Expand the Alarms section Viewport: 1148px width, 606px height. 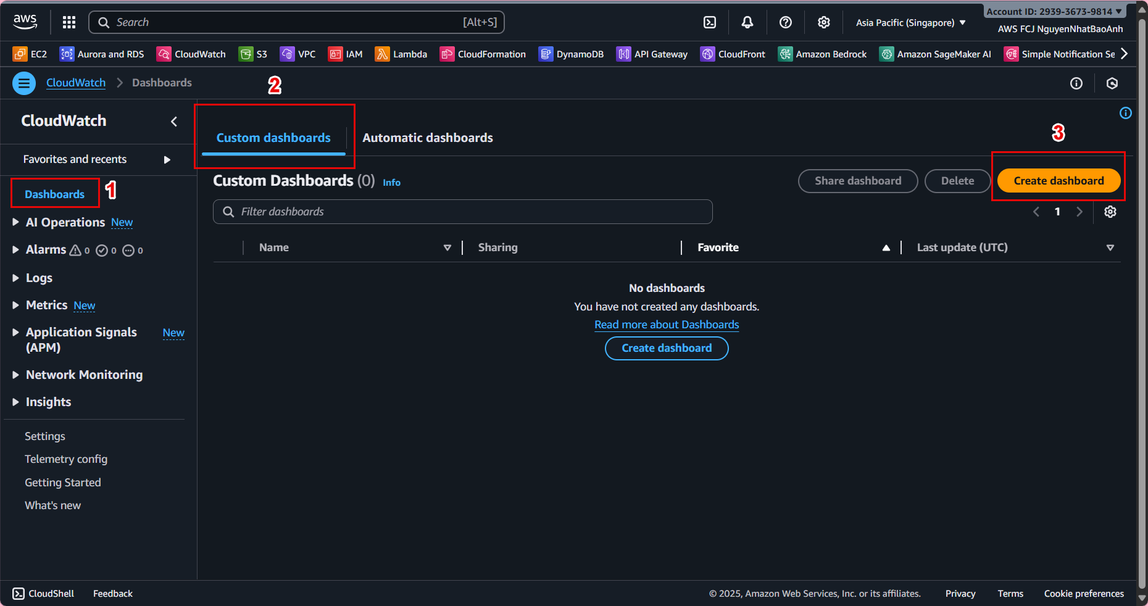pos(16,249)
